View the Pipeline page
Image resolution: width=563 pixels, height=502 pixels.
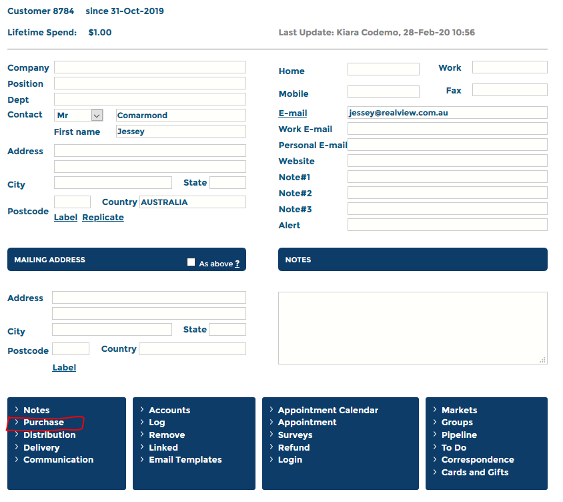(459, 435)
